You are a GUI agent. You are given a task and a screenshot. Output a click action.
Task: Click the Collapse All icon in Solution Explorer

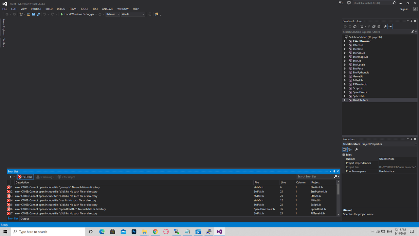tap(374, 27)
